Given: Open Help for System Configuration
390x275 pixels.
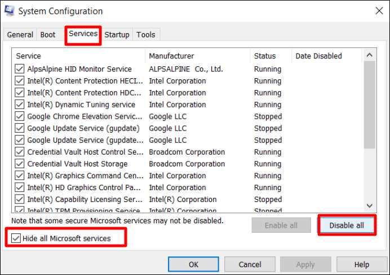Looking at the screenshot, I should (361, 264).
